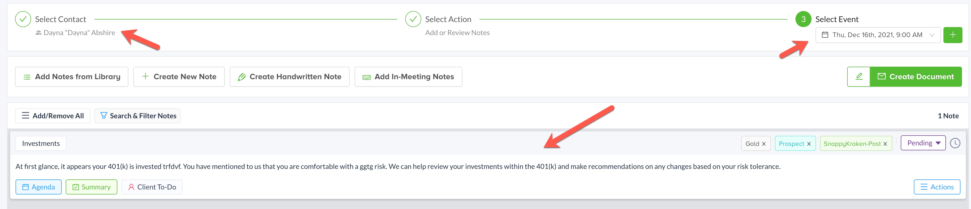Toggle Client To-Do for the note

tap(152, 187)
